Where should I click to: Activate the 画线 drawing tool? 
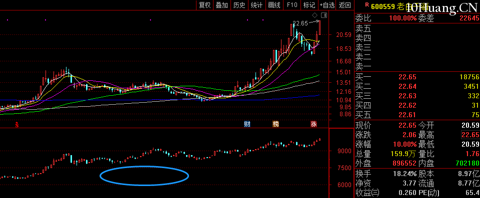[274, 5]
